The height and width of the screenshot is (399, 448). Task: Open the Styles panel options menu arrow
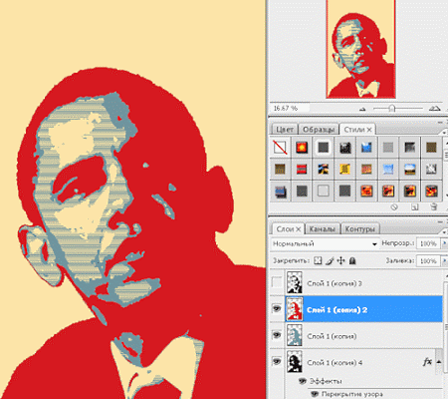[444, 132]
